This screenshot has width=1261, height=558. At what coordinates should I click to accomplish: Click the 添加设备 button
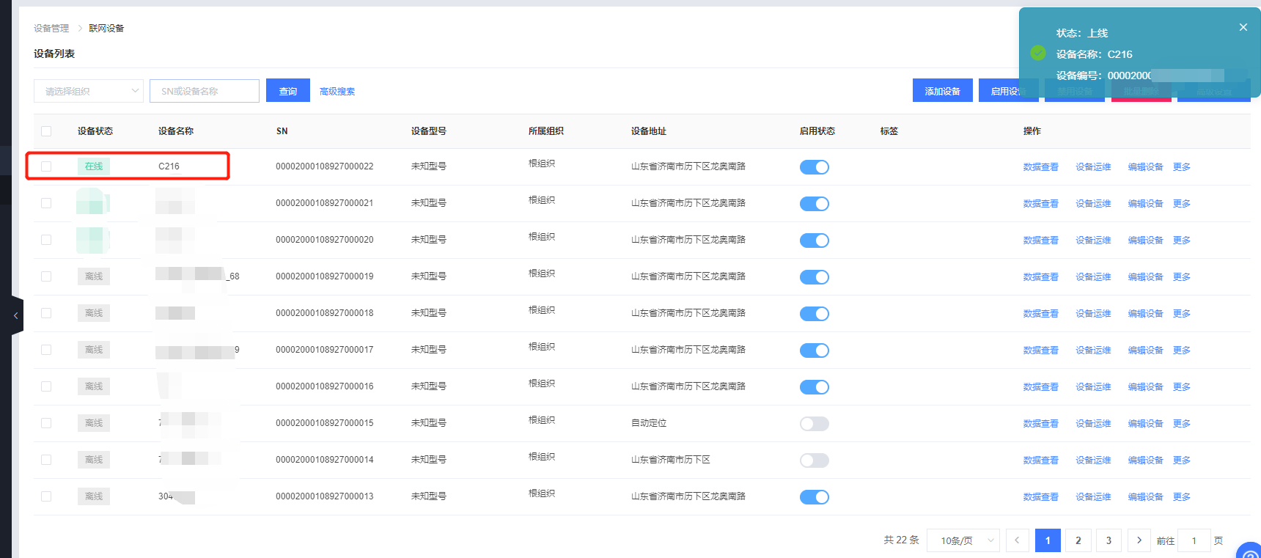coord(942,91)
